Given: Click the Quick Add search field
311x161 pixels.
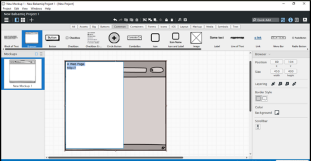Looking at the screenshot, I should (265, 20).
